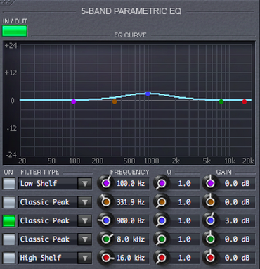Select the red band node on the EQ curve

click(245, 101)
